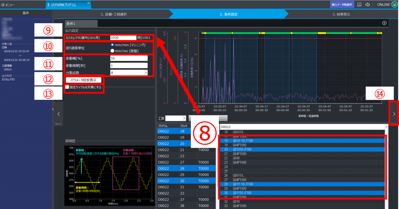Viewport: 399px width, 209px height.
Task: Select table row O0022 block 37
Action: coord(187,200)
